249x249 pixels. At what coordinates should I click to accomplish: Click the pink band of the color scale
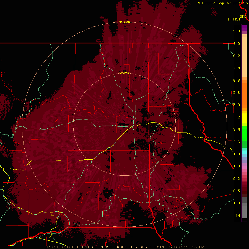[x=244, y=168]
